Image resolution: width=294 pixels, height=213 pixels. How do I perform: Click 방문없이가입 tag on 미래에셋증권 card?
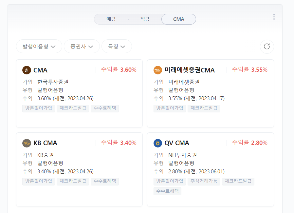pyautogui.click(x=170, y=108)
